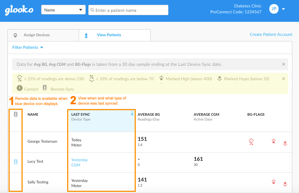Click the ProConnect Code 1234567 text

[236, 12]
